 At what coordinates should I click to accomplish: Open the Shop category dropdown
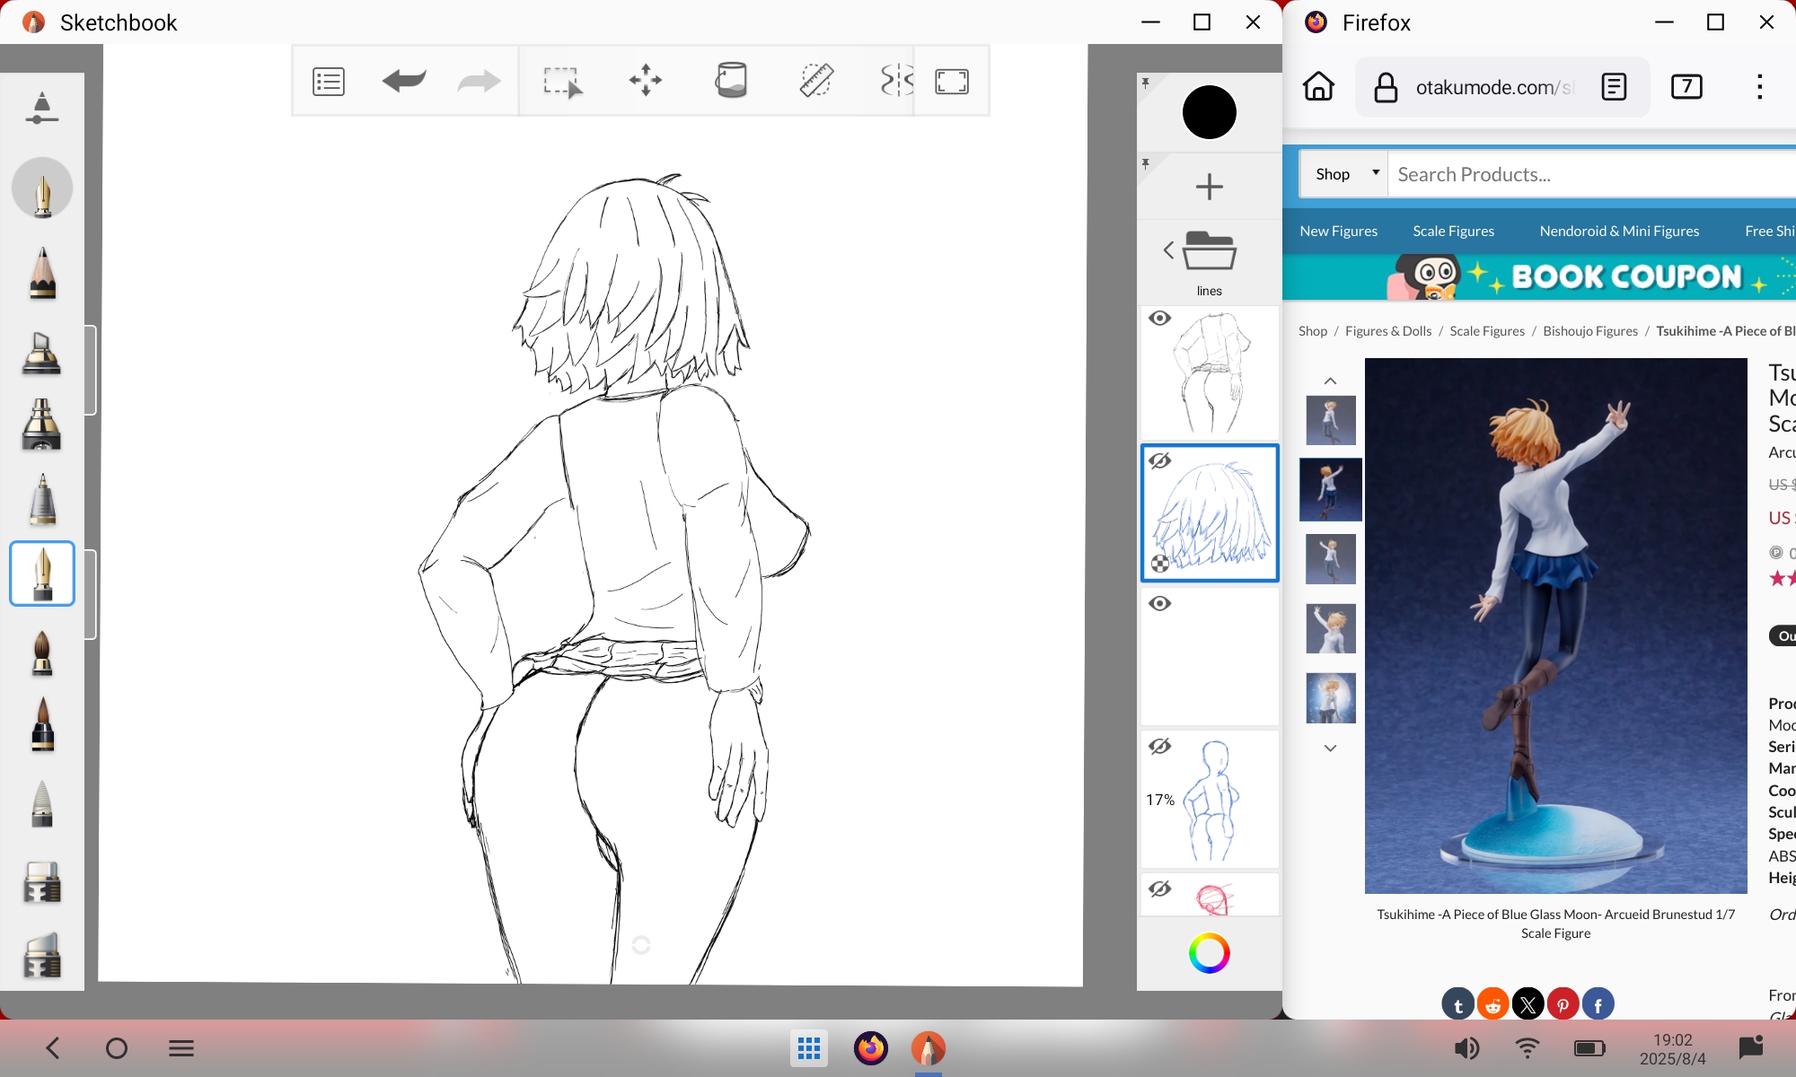point(1345,174)
